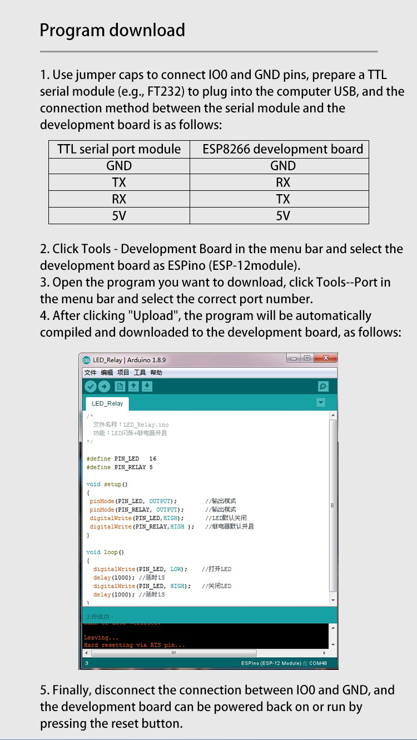Expand the sketch tab dropdown arrow
The image size is (417, 740).
[320, 402]
